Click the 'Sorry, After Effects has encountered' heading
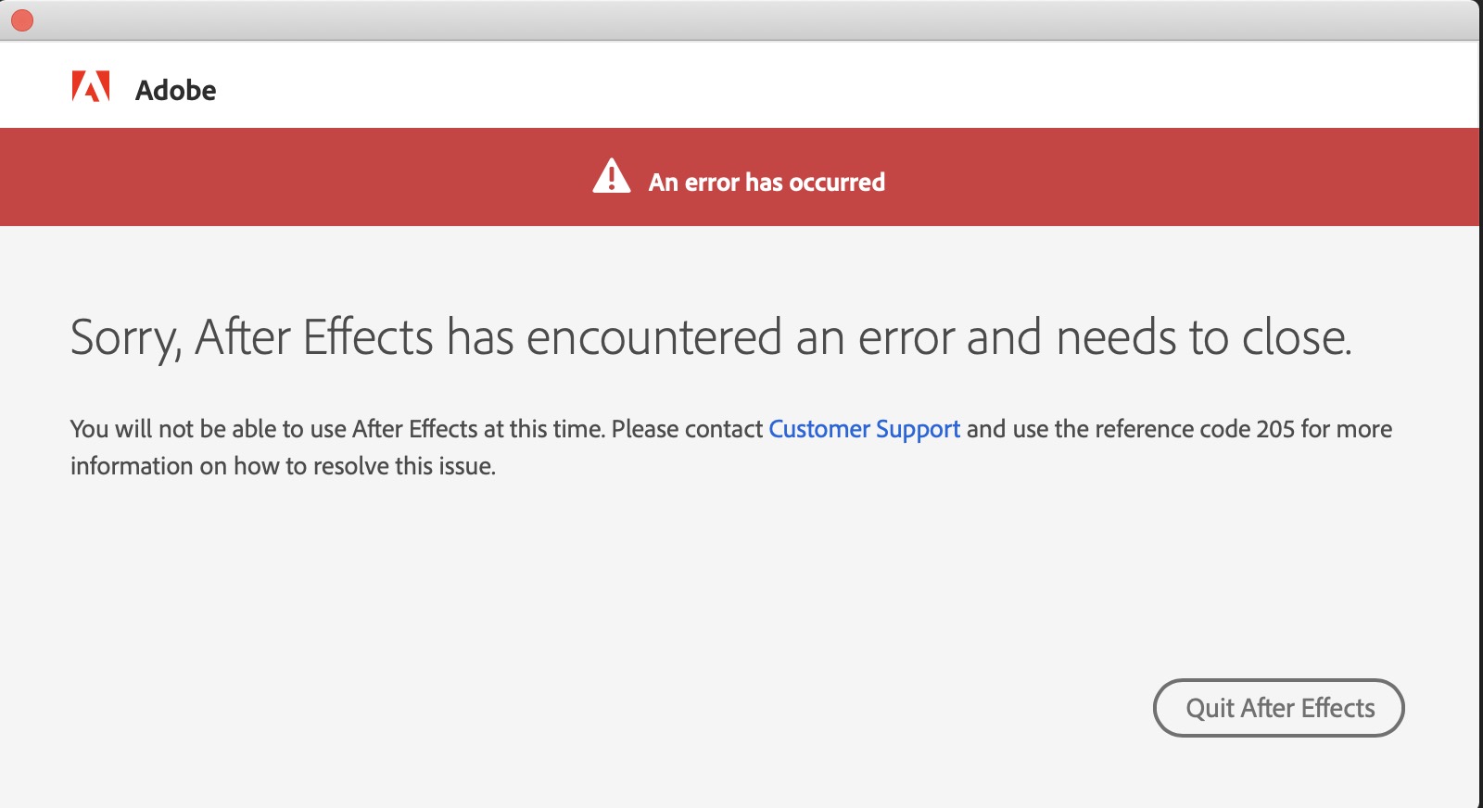1483x808 pixels. pyautogui.click(x=711, y=338)
